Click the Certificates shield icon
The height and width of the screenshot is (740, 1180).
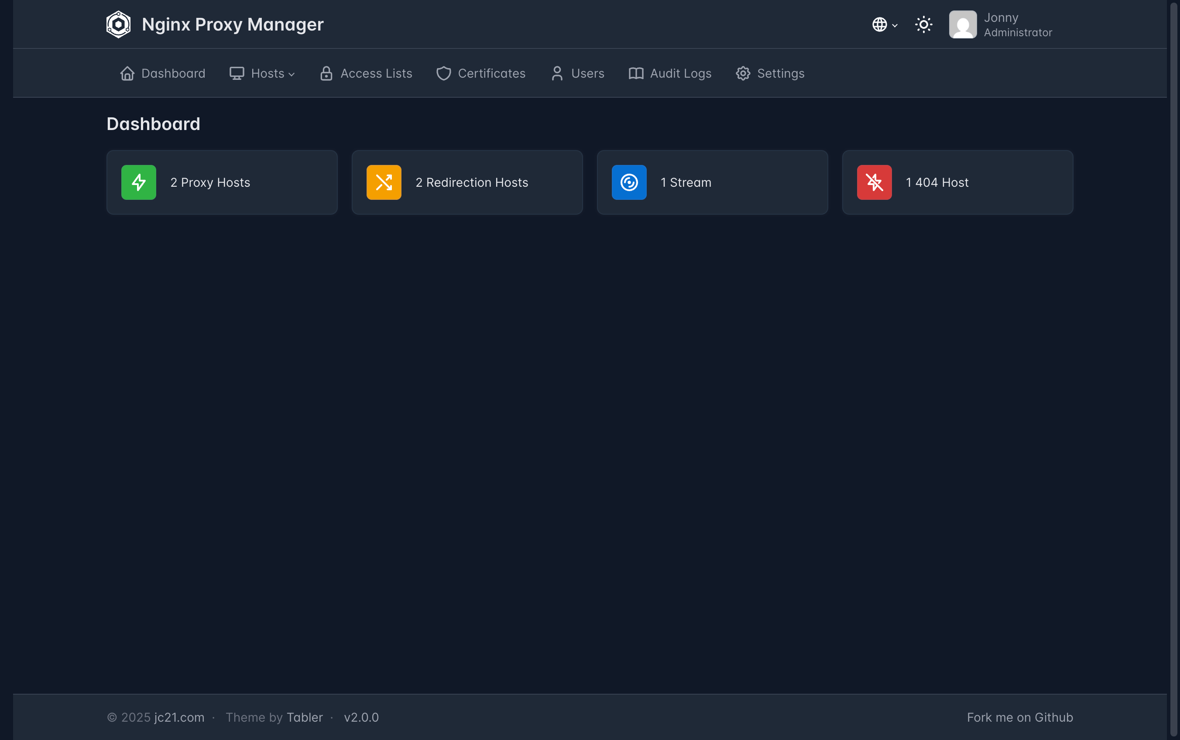(x=443, y=73)
